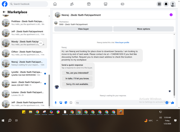Click the 10°C weather widget

coord(149,120)
